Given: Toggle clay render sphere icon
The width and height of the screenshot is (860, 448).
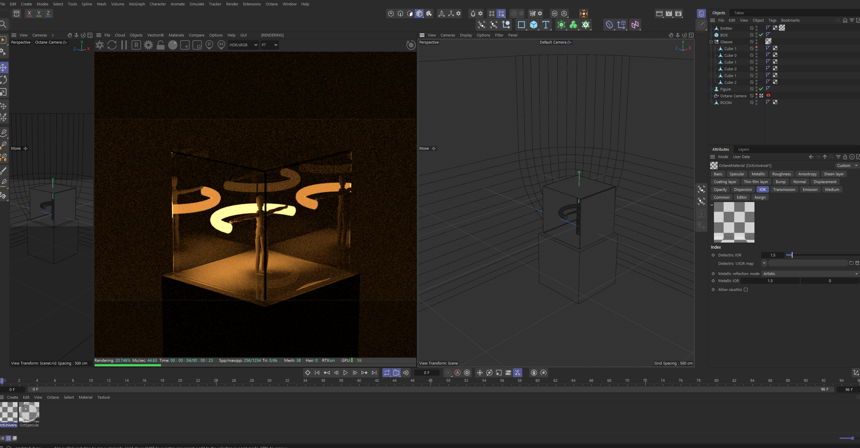Looking at the screenshot, I should [172, 45].
